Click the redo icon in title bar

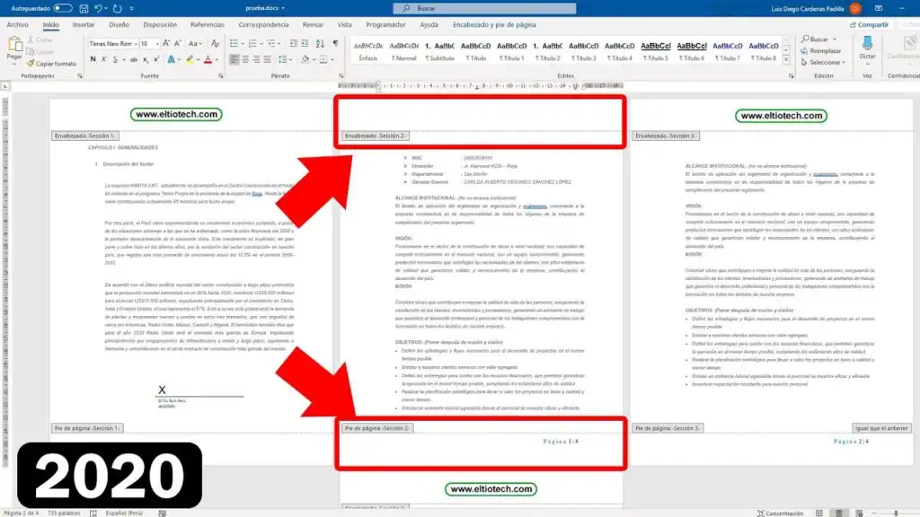(x=118, y=8)
